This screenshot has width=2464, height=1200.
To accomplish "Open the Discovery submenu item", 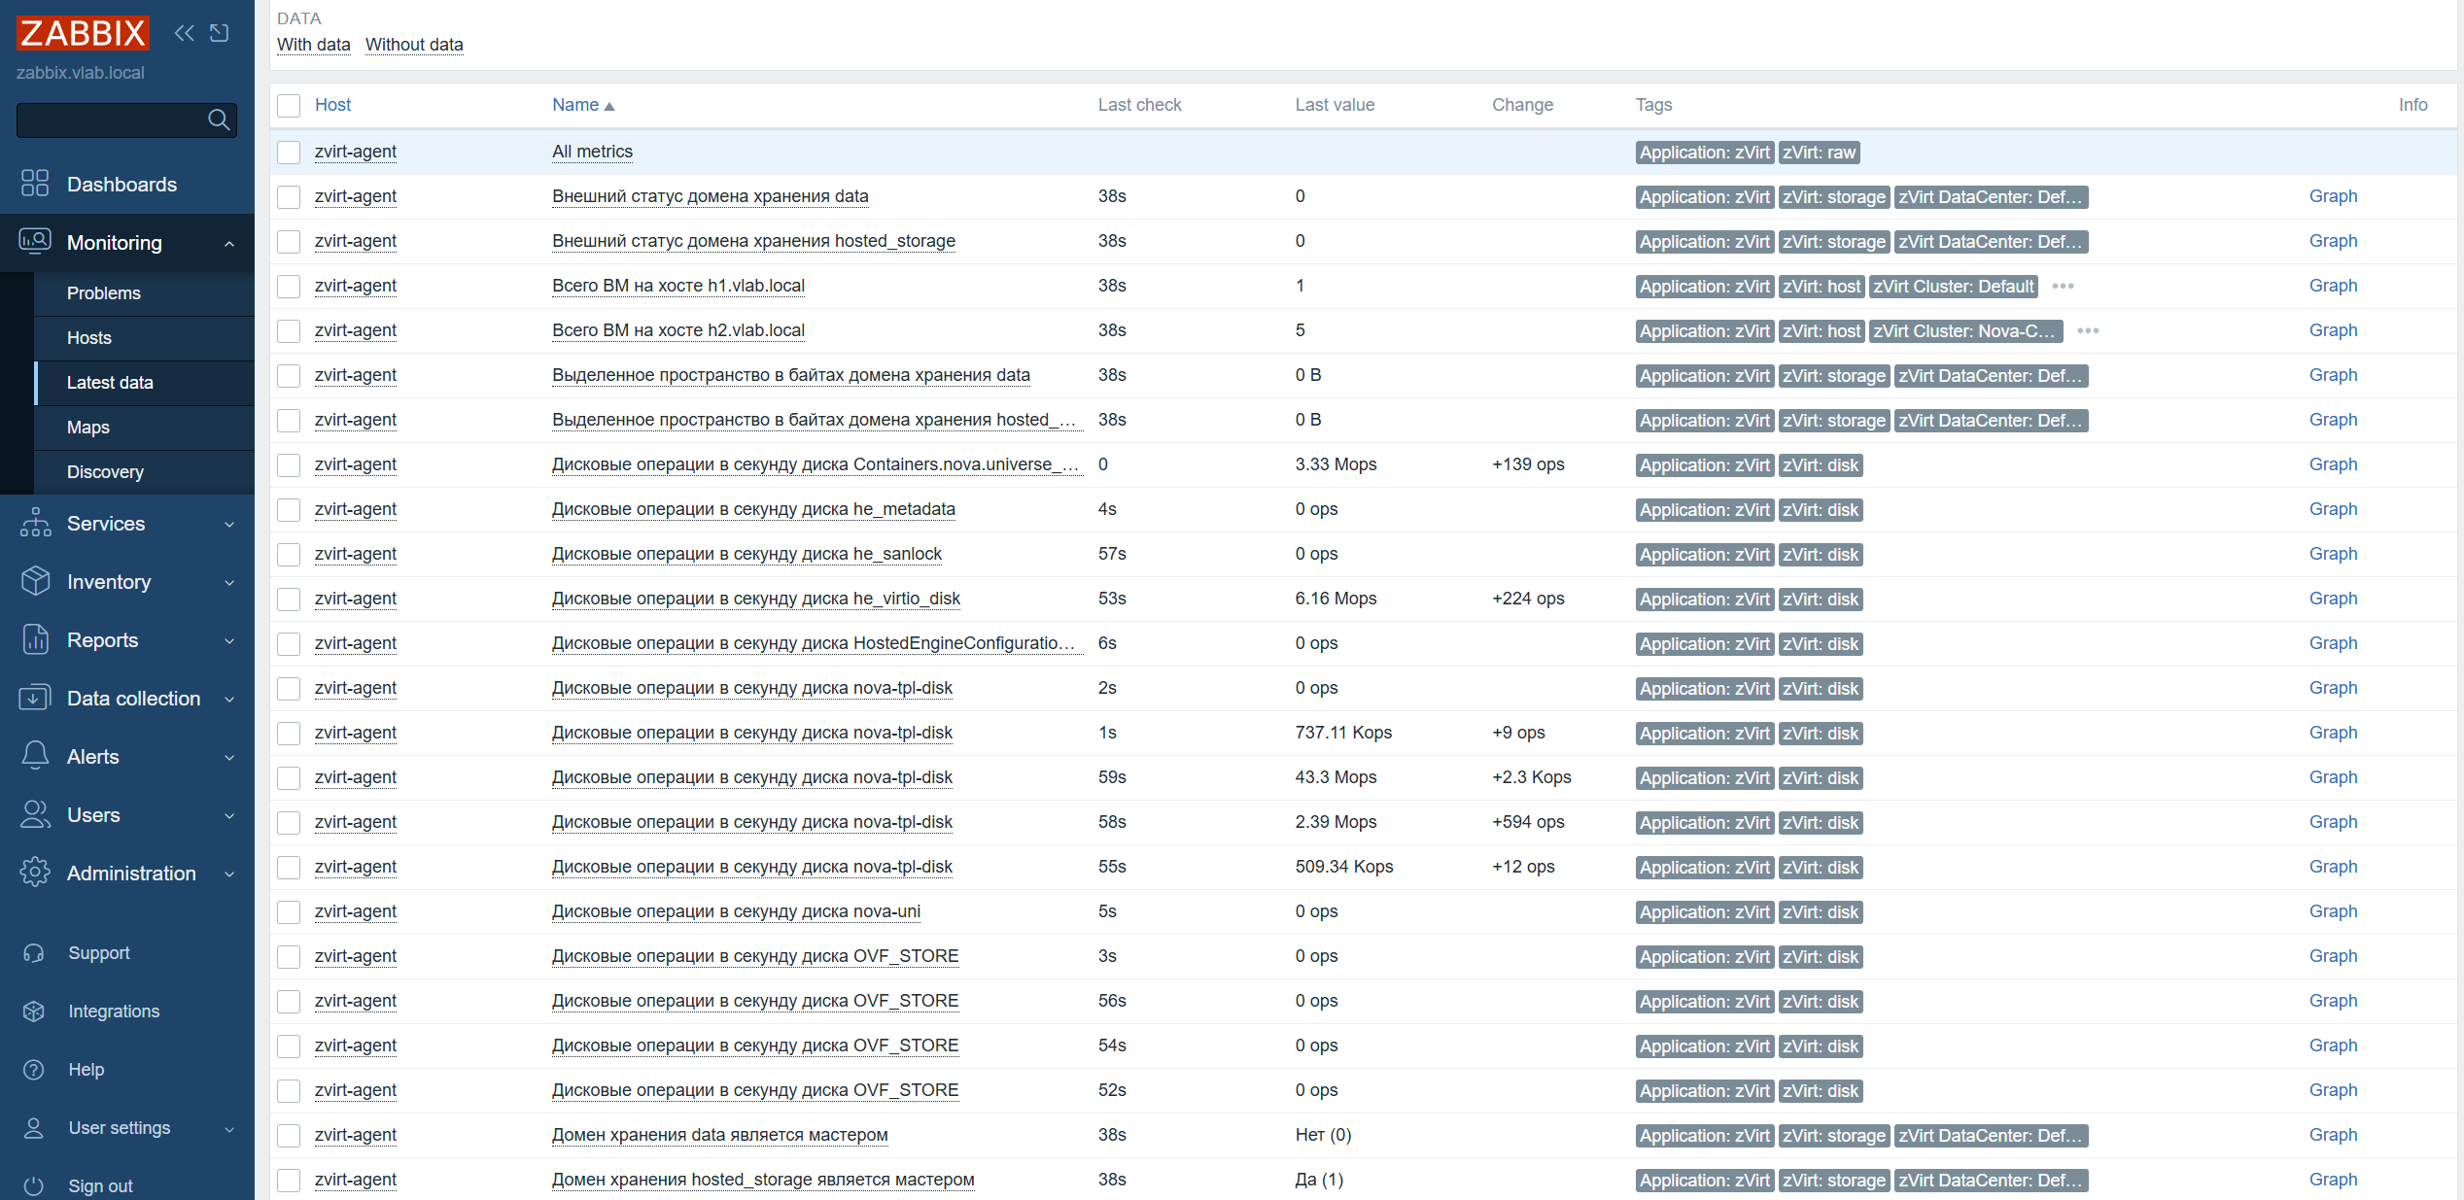I will coord(144,472).
